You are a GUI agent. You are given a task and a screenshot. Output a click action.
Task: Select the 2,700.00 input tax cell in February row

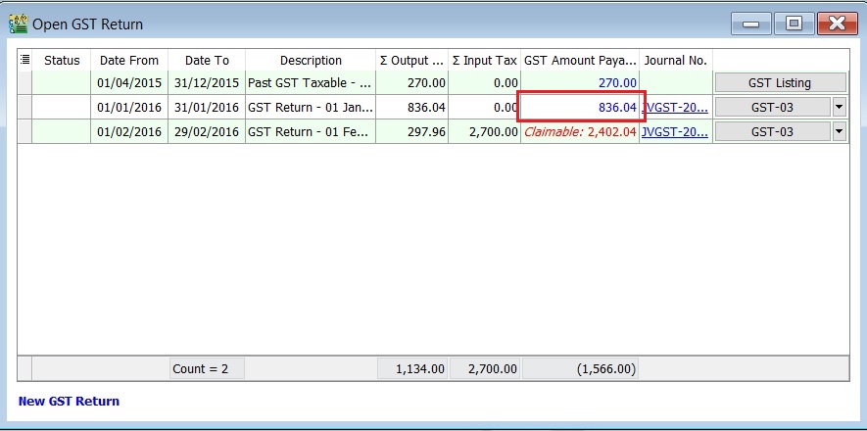(x=484, y=131)
